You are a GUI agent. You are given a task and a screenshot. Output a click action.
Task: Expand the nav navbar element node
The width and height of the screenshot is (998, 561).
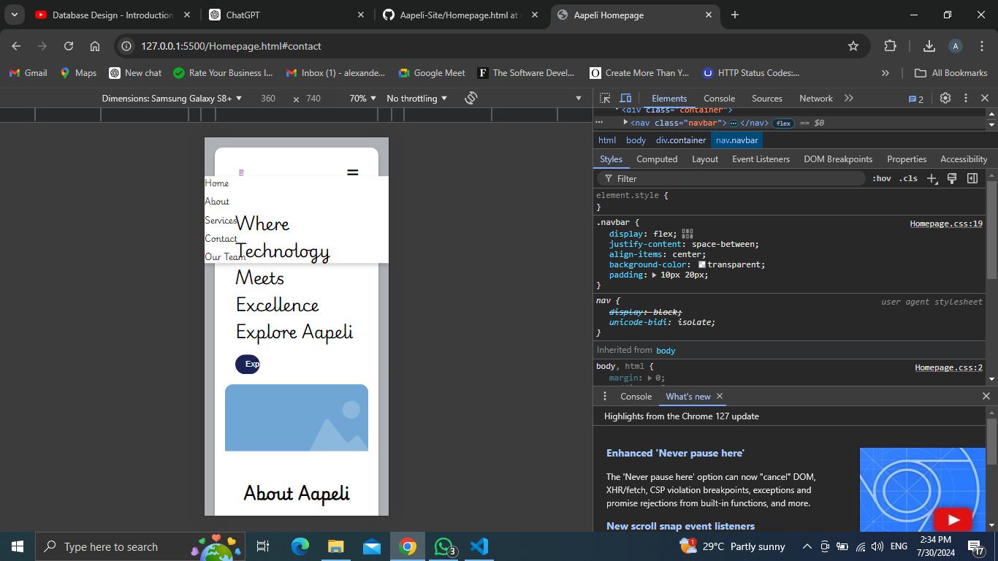[625, 123]
